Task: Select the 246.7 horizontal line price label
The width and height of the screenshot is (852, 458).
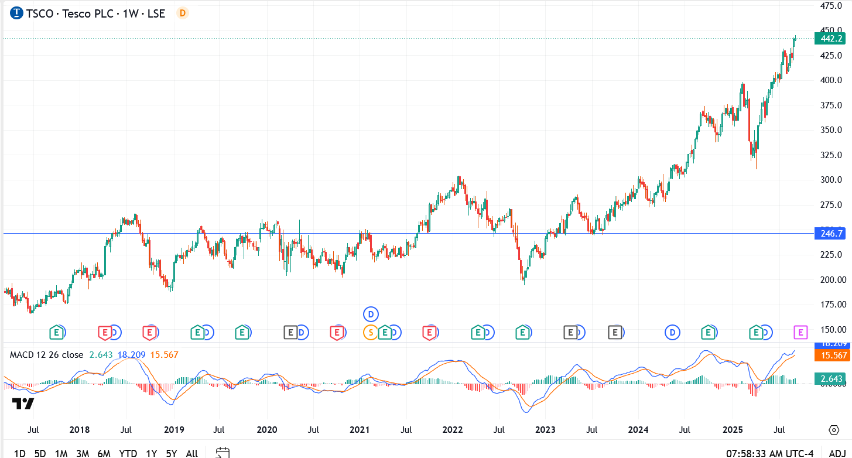Action: coord(830,233)
